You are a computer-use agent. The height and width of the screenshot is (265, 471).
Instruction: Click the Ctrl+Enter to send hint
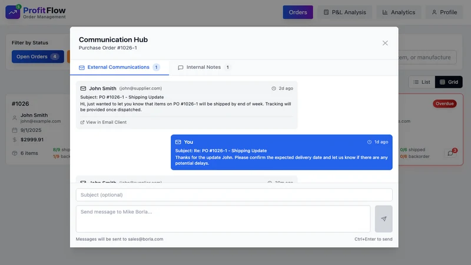(x=373, y=239)
